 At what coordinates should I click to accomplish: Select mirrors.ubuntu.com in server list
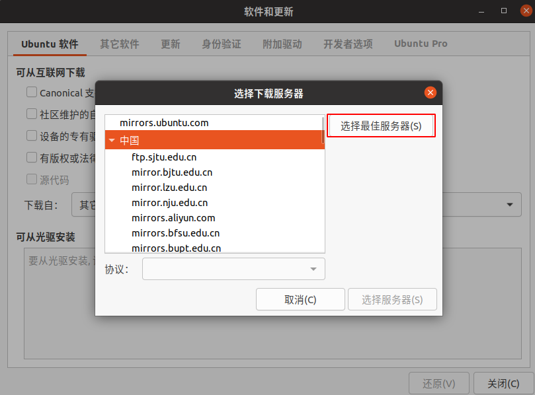(x=164, y=123)
